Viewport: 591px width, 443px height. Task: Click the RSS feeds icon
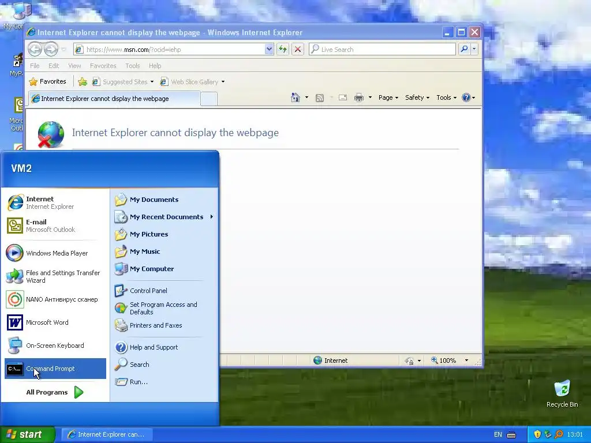coord(320,98)
